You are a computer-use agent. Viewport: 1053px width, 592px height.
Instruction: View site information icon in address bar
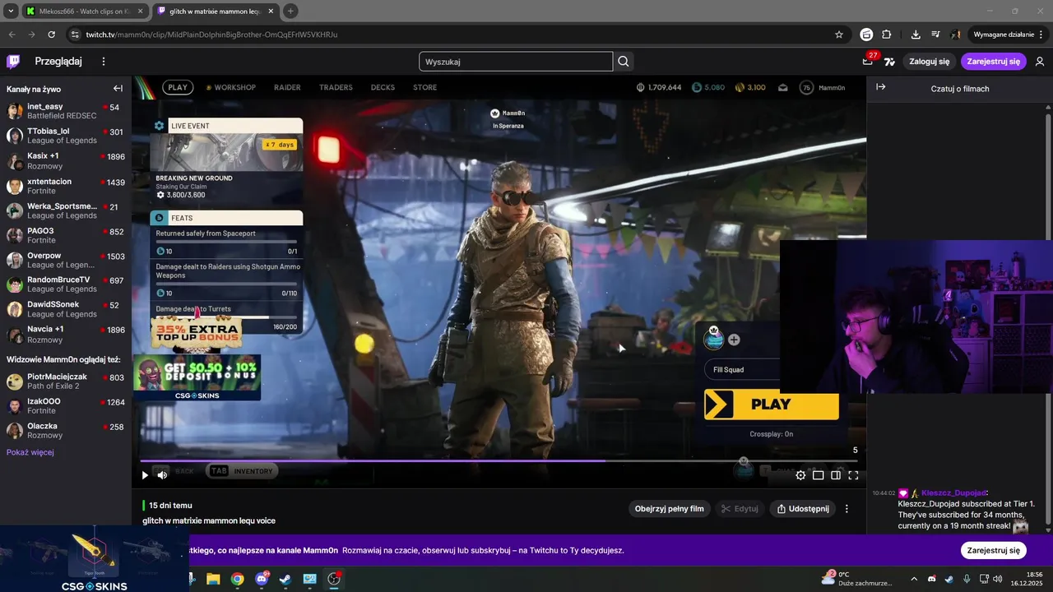tap(75, 35)
